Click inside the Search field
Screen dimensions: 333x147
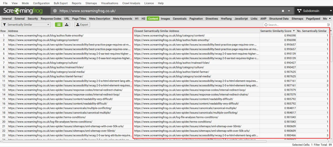287,24
